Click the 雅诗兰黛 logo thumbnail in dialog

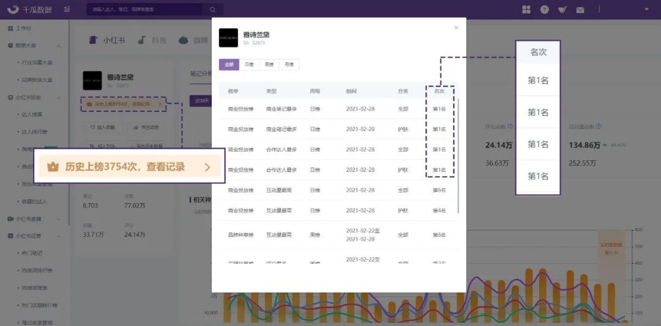(228, 38)
